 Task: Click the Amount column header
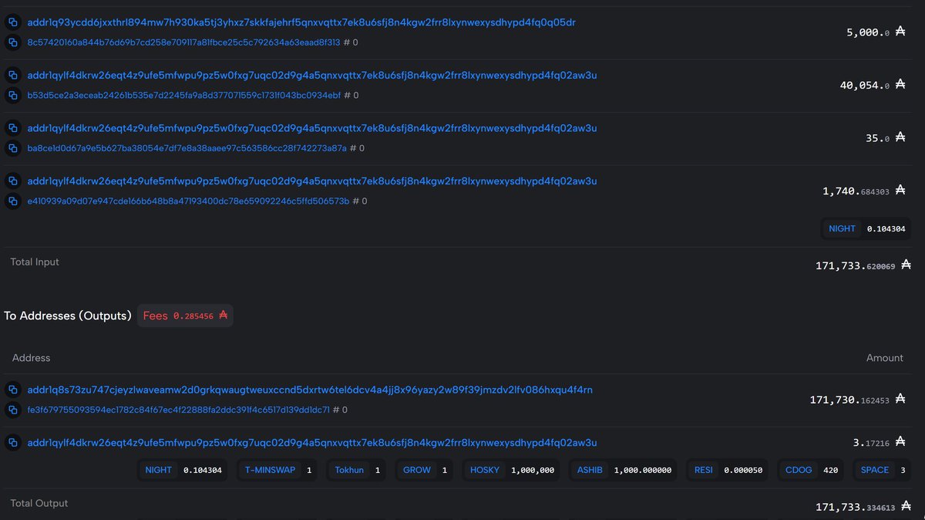click(x=885, y=358)
